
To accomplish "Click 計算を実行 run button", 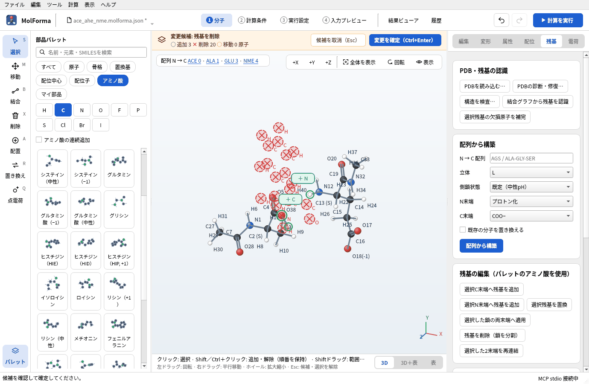I will pyautogui.click(x=558, y=20).
